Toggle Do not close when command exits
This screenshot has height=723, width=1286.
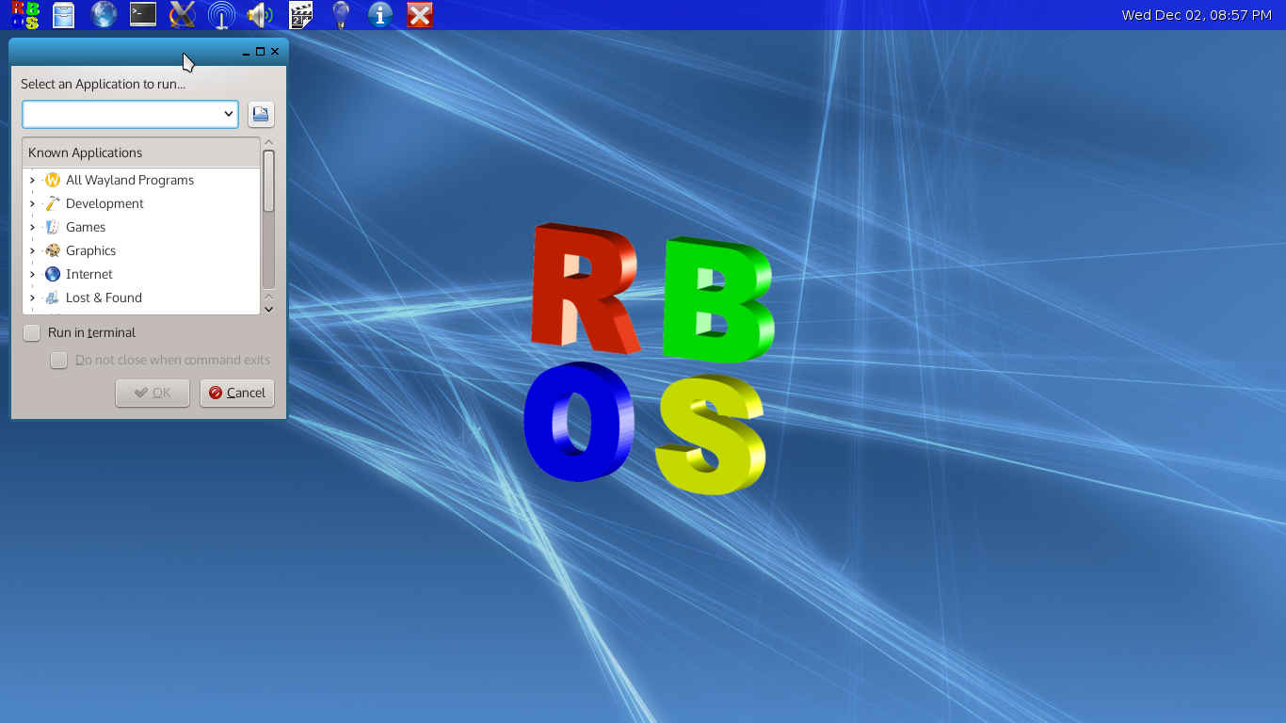[59, 360]
